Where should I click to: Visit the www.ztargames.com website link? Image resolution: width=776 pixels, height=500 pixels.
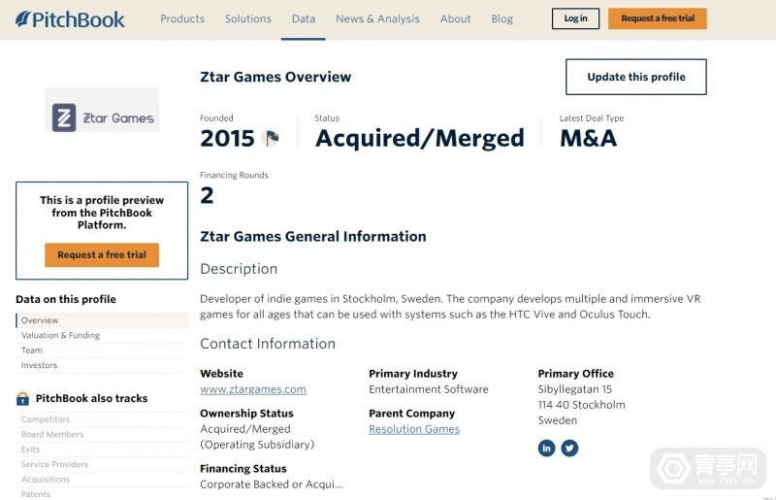coord(253,389)
